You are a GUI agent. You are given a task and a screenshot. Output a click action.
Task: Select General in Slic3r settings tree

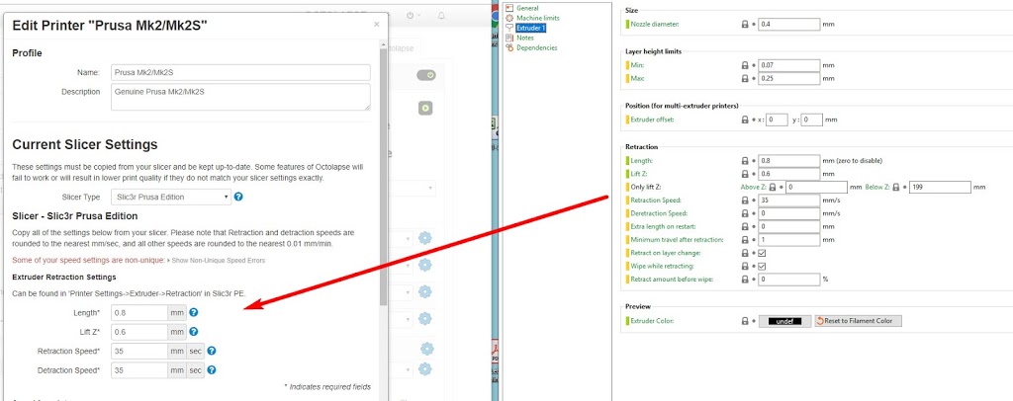tap(527, 8)
